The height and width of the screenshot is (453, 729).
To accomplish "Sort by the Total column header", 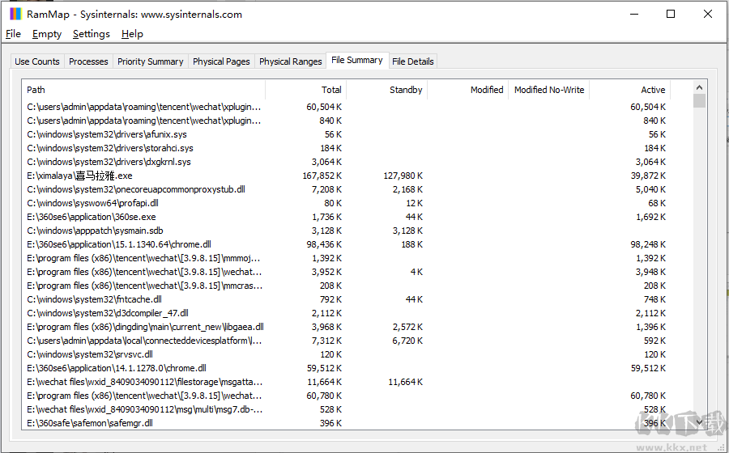I will 305,90.
